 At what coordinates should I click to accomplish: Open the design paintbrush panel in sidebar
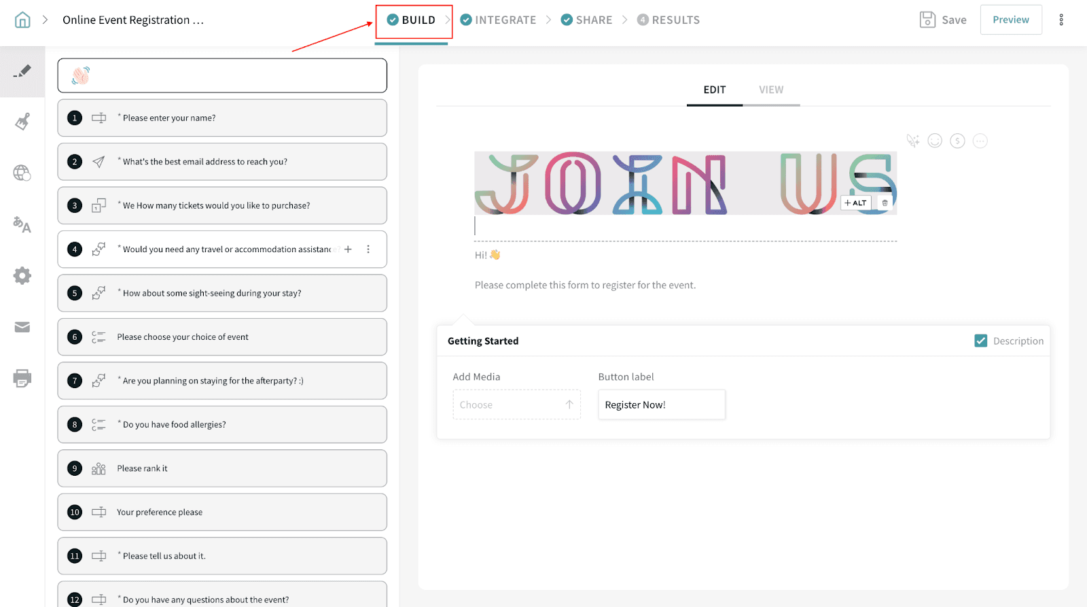tap(22, 122)
